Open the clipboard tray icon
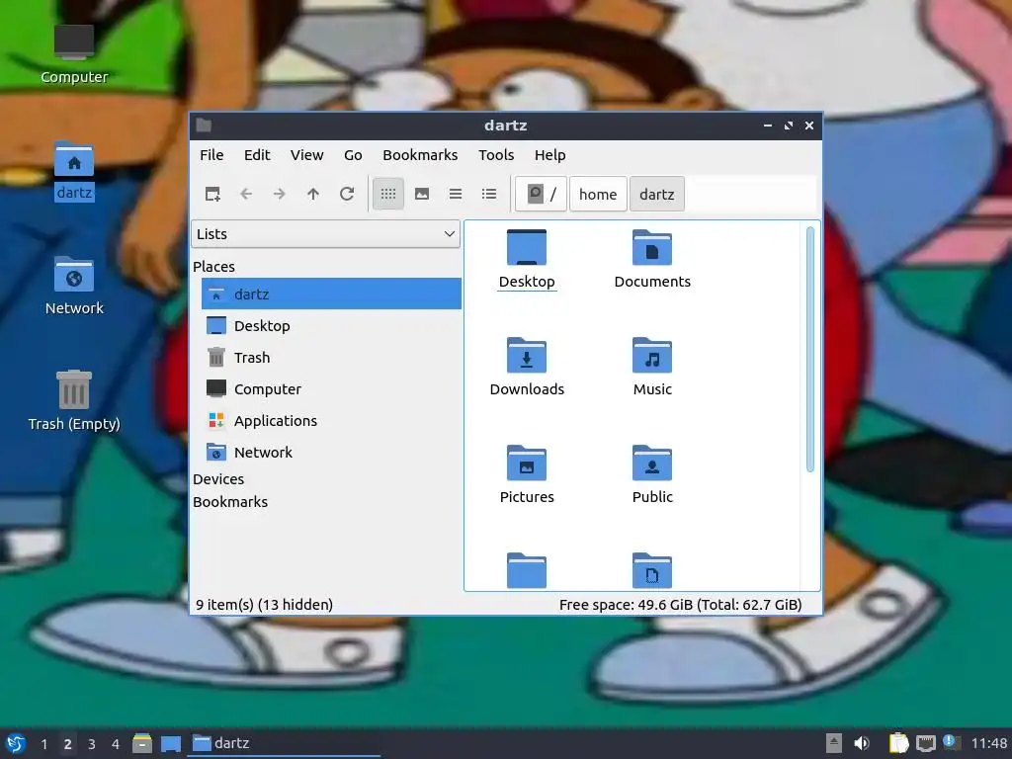This screenshot has width=1012, height=759. [x=898, y=743]
